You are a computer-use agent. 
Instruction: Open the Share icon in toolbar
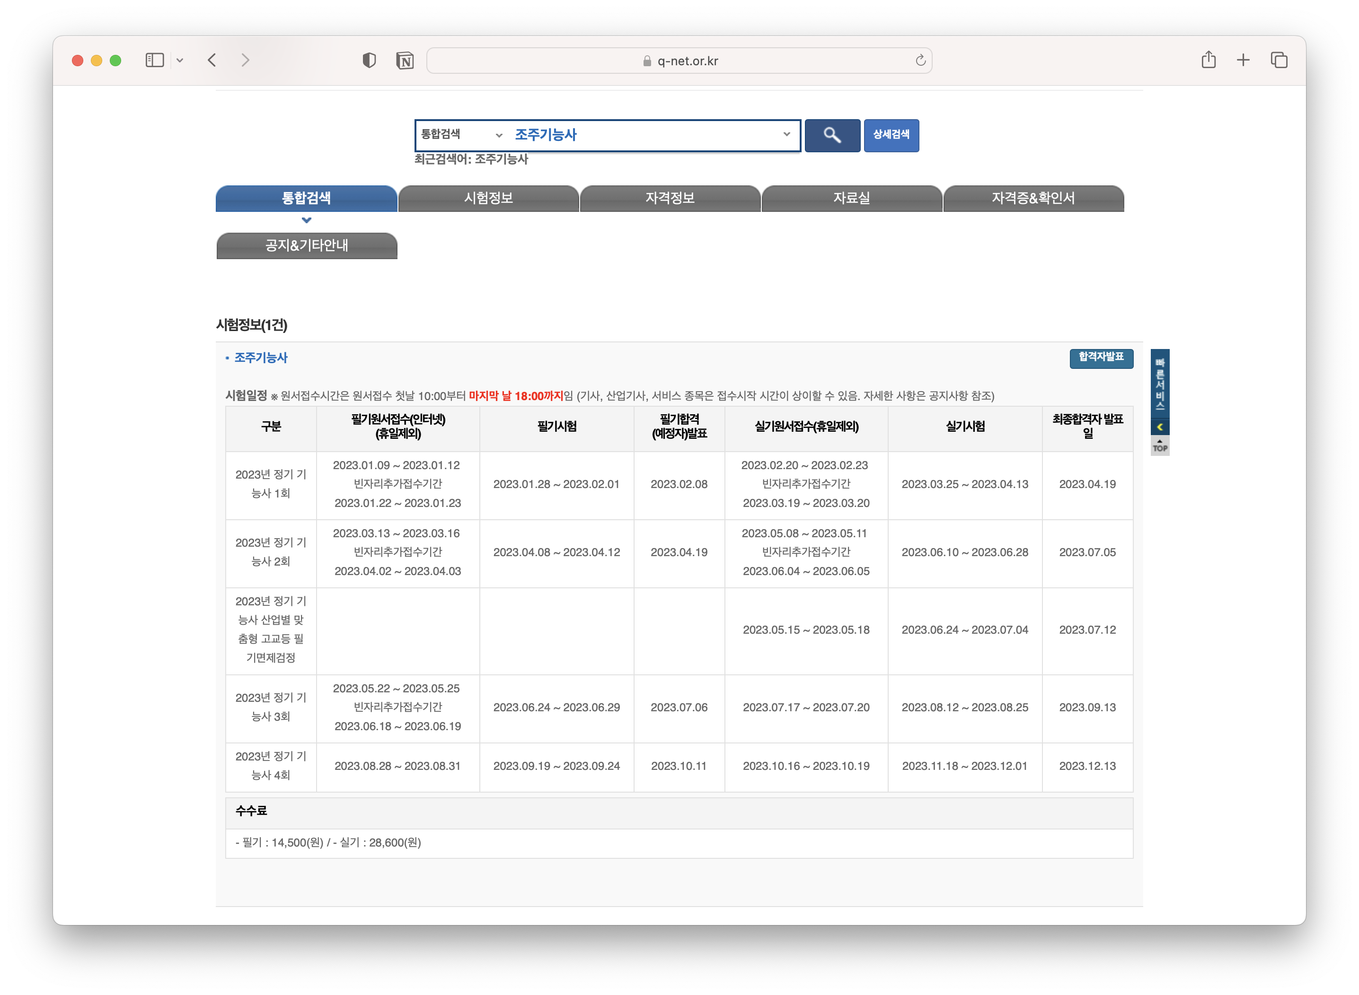coord(1208,60)
